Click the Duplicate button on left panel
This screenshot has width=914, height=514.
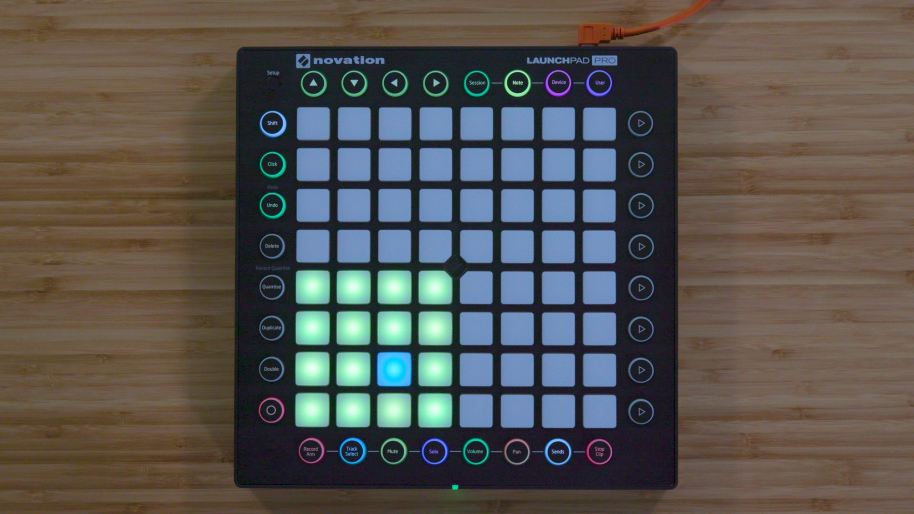coord(272,328)
